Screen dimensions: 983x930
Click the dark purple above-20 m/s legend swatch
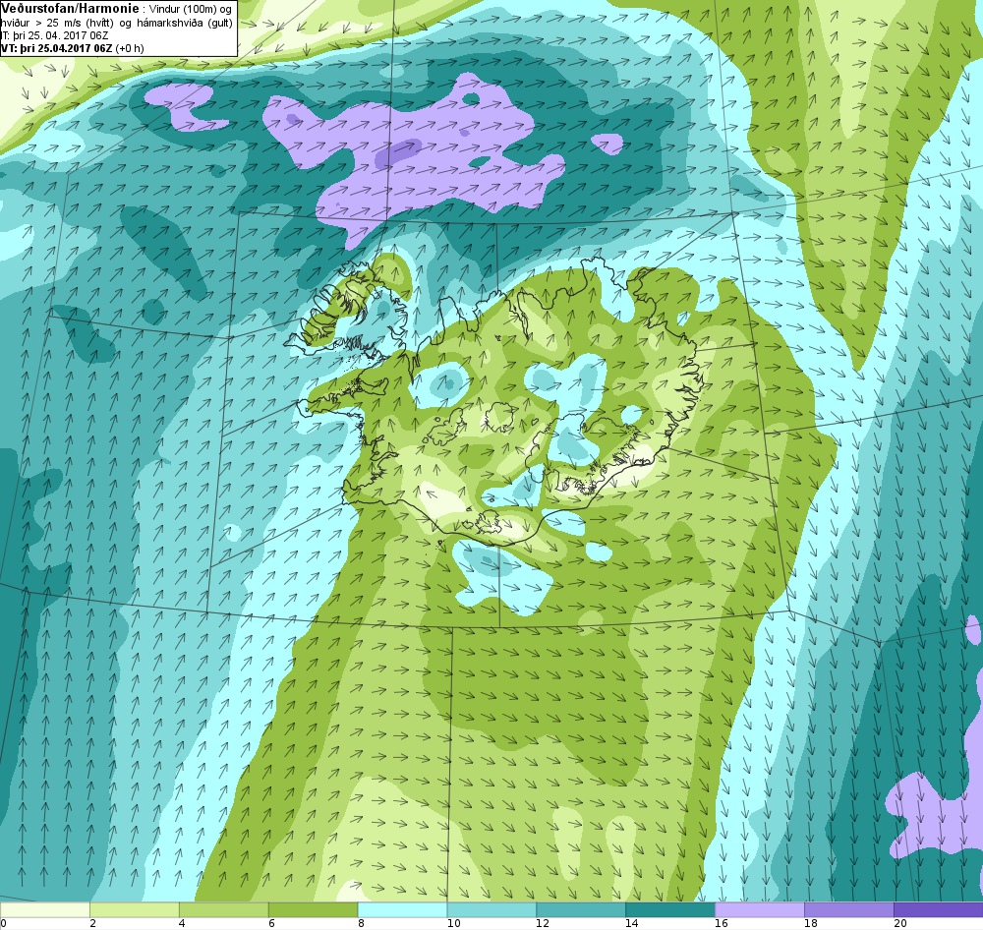[939, 908]
